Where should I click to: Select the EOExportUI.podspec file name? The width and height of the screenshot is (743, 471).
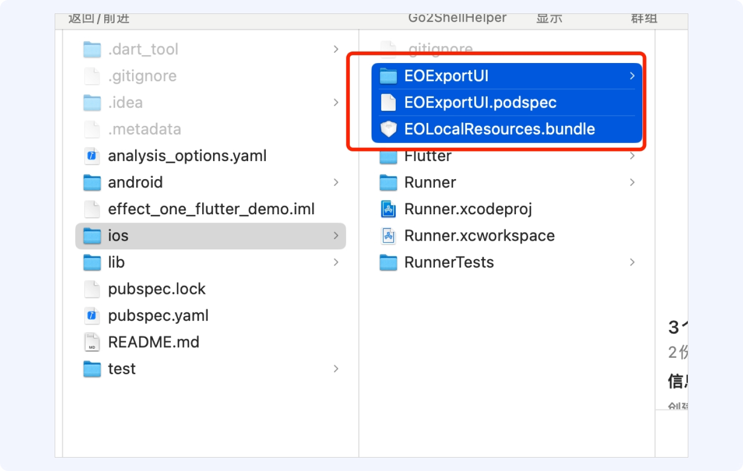click(480, 103)
